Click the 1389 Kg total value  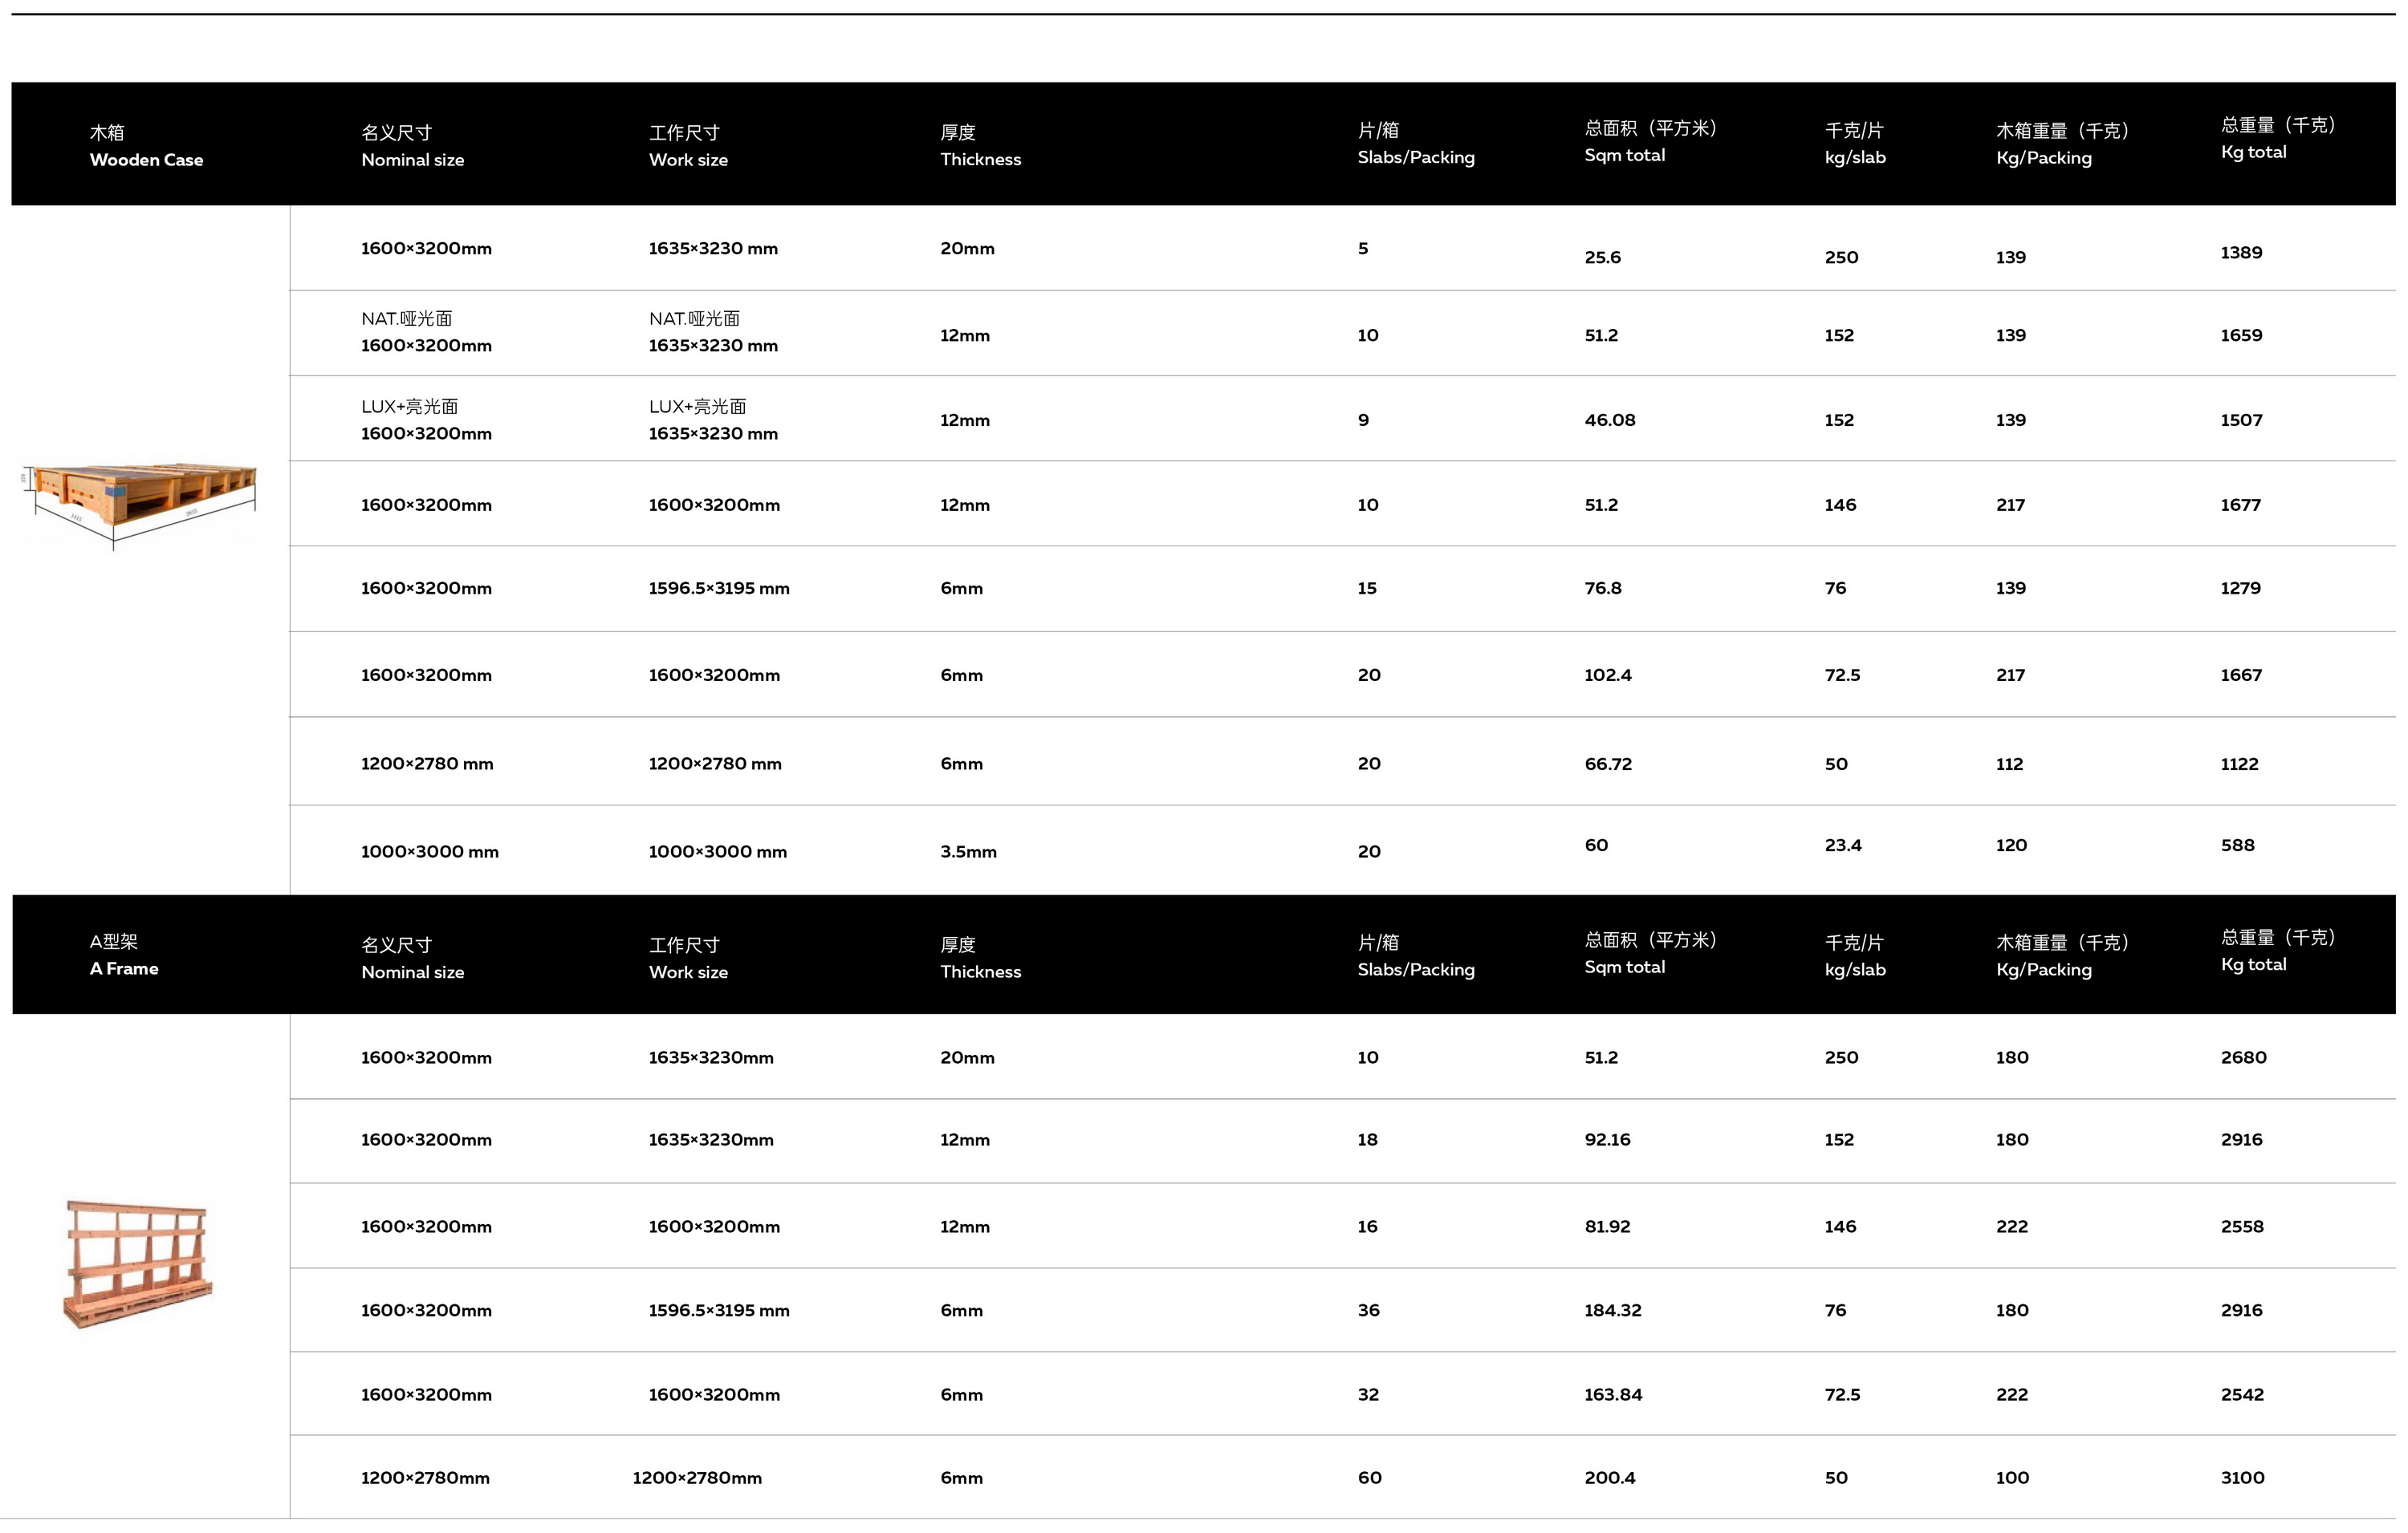pyautogui.click(x=2241, y=253)
